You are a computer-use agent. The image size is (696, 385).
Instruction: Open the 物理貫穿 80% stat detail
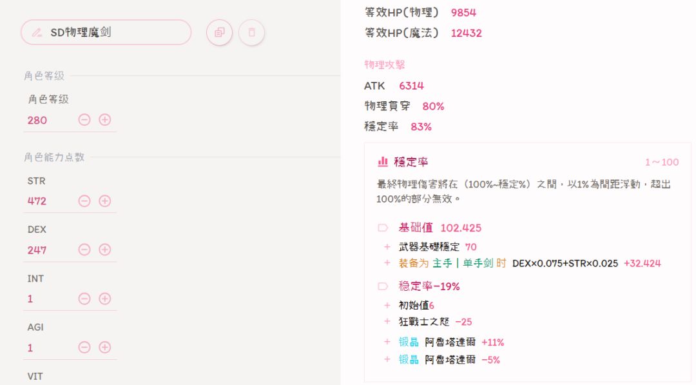click(404, 106)
